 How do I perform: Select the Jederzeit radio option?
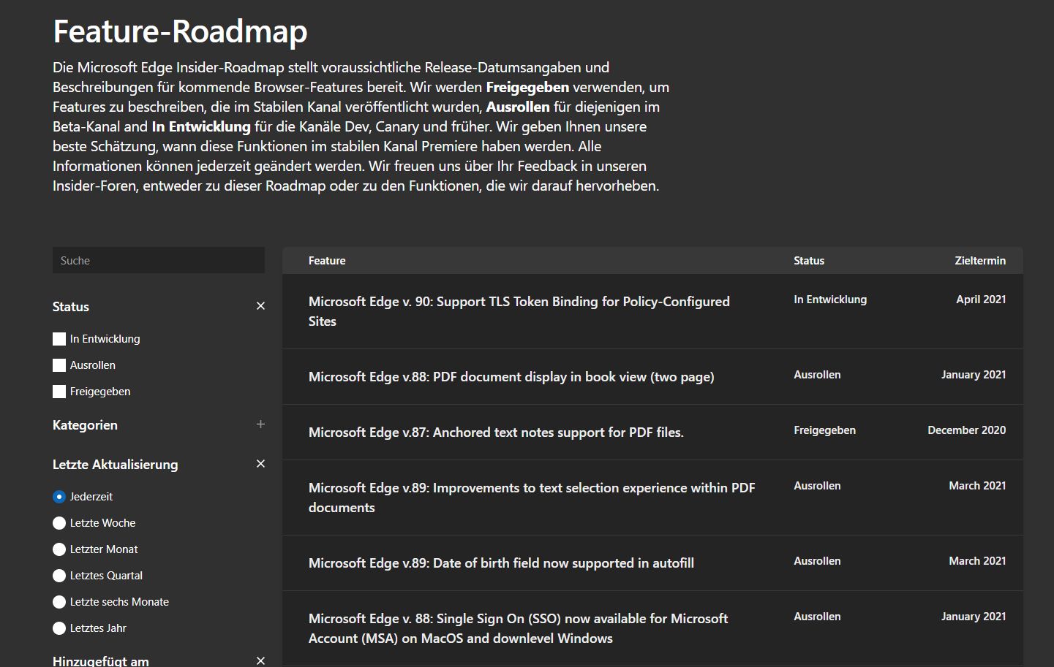[x=59, y=497]
